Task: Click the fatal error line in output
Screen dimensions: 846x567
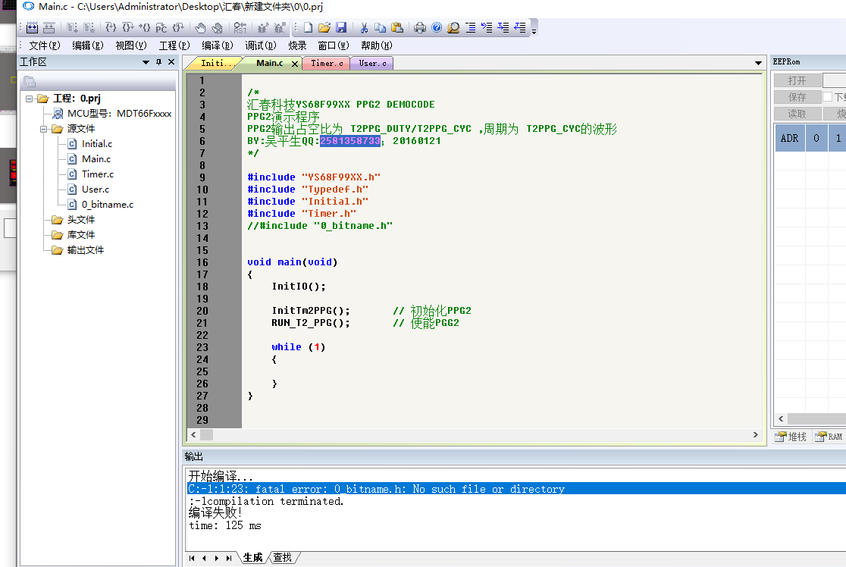Action: pyautogui.click(x=515, y=489)
